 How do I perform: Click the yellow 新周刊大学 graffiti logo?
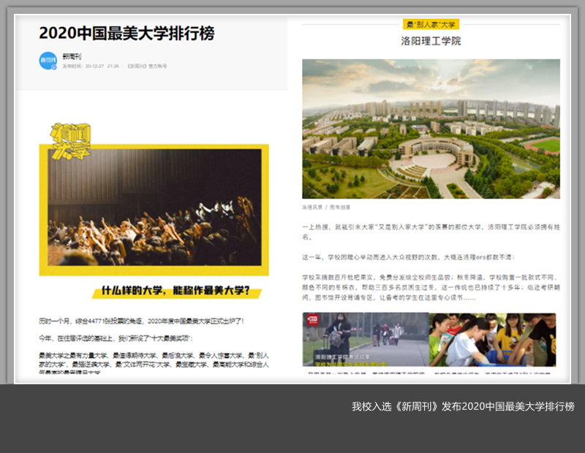[x=70, y=141]
